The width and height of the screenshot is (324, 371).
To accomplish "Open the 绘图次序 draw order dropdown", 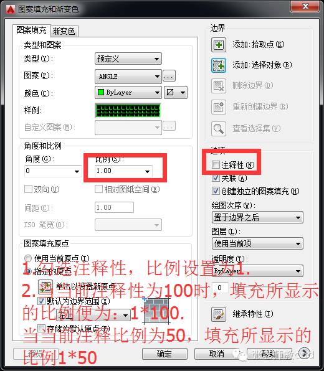I will pyautogui.click(x=257, y=217).
